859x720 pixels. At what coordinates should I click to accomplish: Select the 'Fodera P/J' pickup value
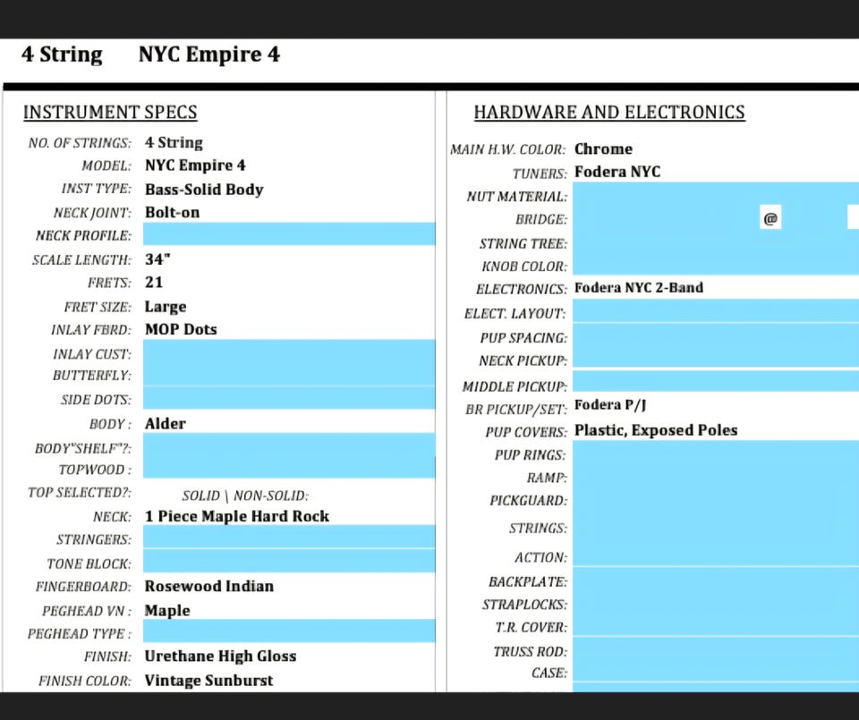(x=610, y=405)
